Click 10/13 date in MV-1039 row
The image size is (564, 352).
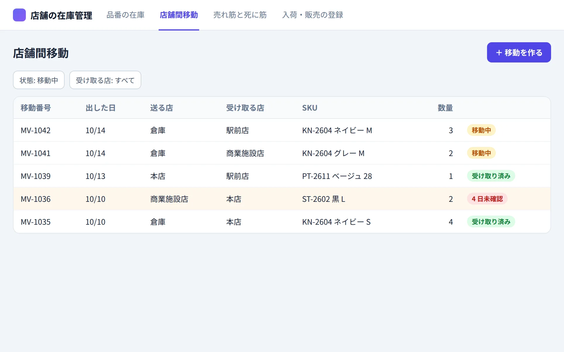click(x=95, y=176)
